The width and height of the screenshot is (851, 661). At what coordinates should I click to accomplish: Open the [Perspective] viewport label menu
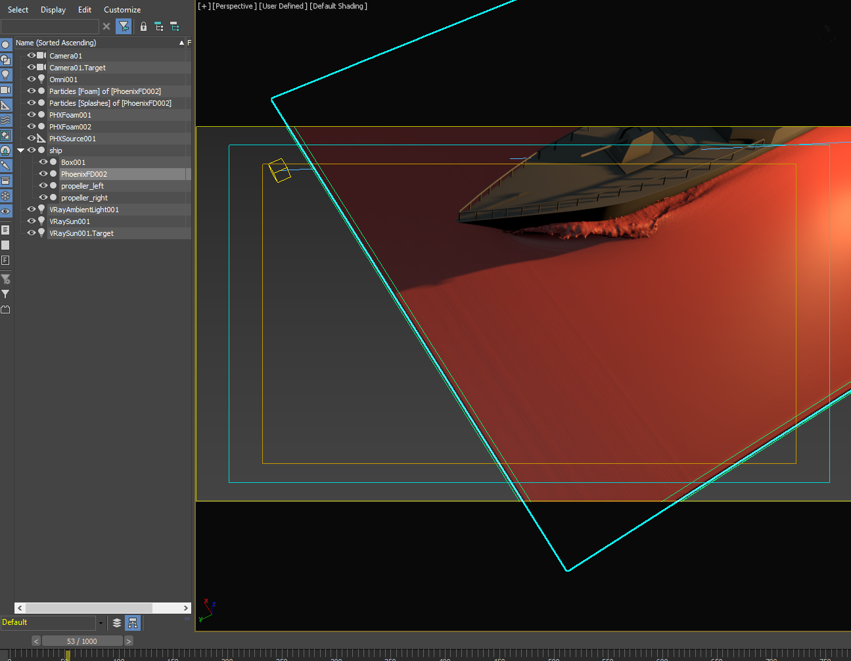[x=235, y=6]
